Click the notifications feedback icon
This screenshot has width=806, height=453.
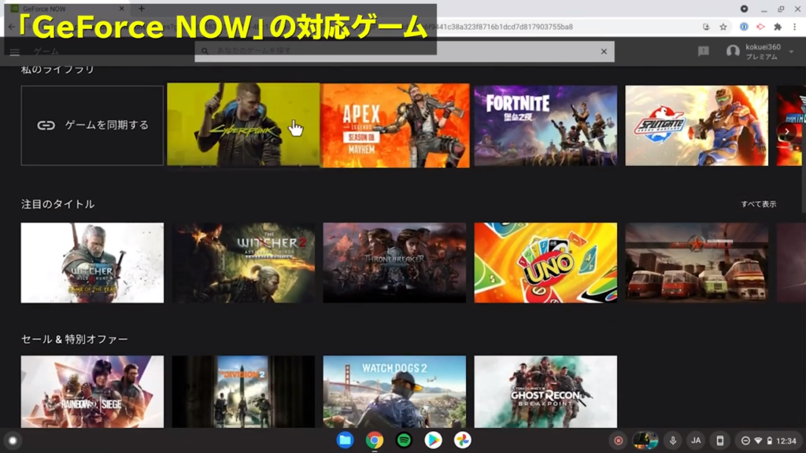tap(703, 51)
